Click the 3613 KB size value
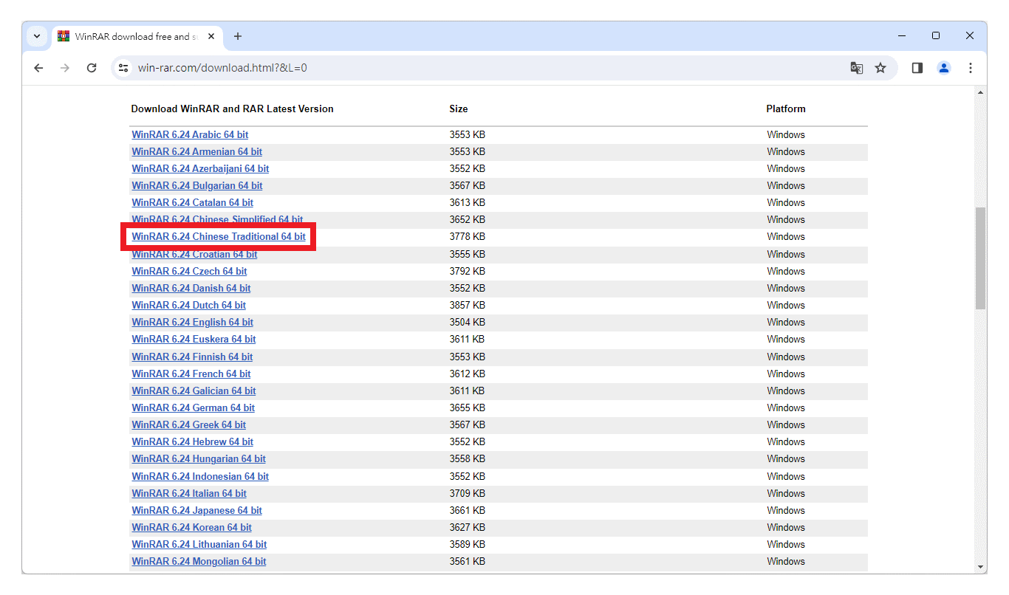This screenshot has height=595, width=1009. pyautogui.click(x=467, y=202)
